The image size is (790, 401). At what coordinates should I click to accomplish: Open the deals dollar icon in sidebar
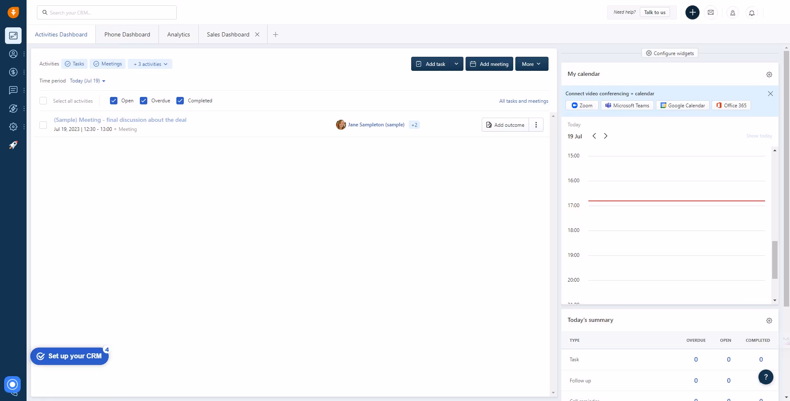pyautogui.click(x=13, y=72)
